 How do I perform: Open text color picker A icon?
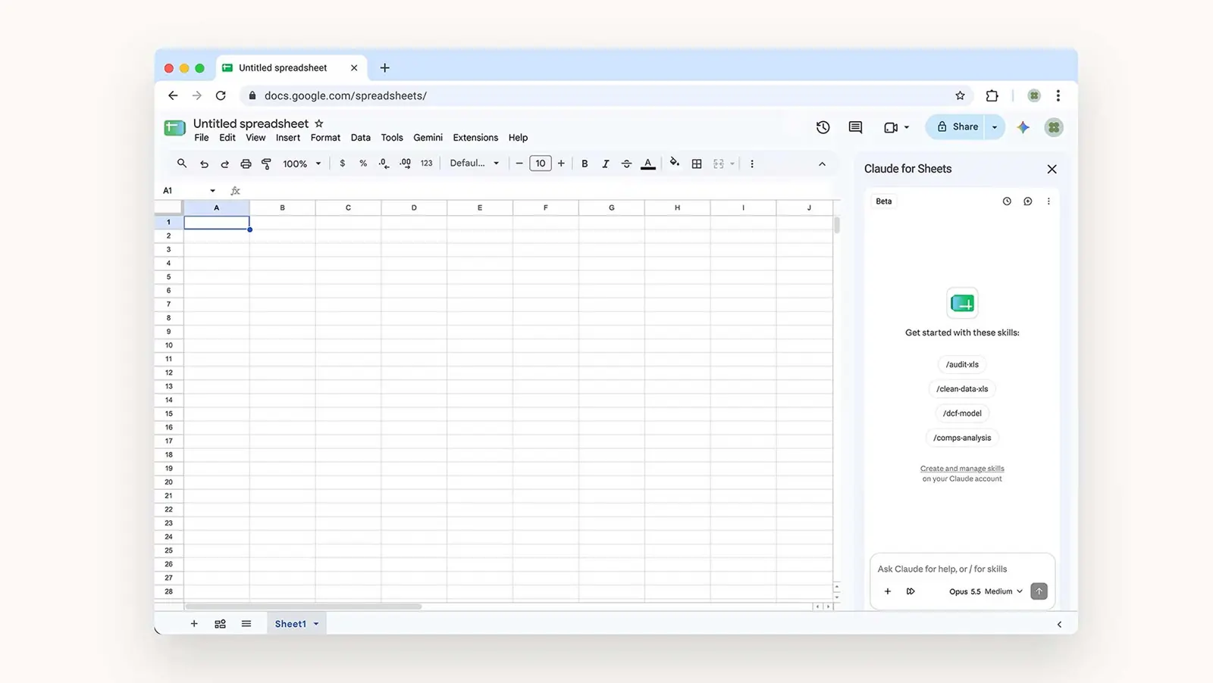(x=648, y=164)
